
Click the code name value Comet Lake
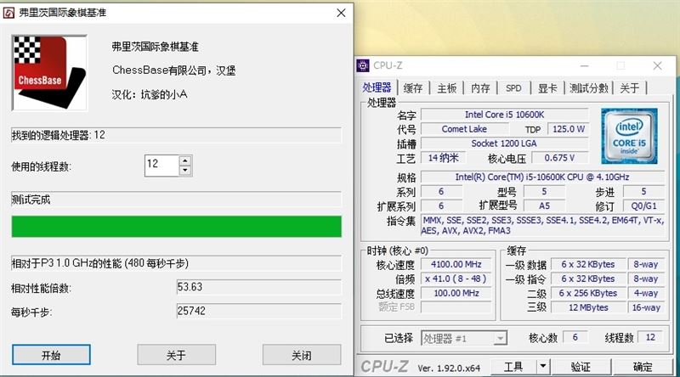pyautogui.click(x=464, y=129)
